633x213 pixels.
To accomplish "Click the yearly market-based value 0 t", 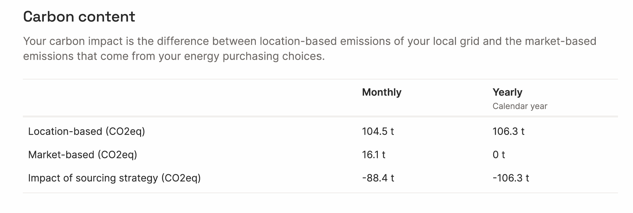I will (499, 155).
